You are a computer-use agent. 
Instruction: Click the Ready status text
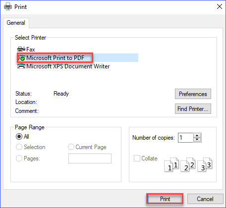coord(61,94)
